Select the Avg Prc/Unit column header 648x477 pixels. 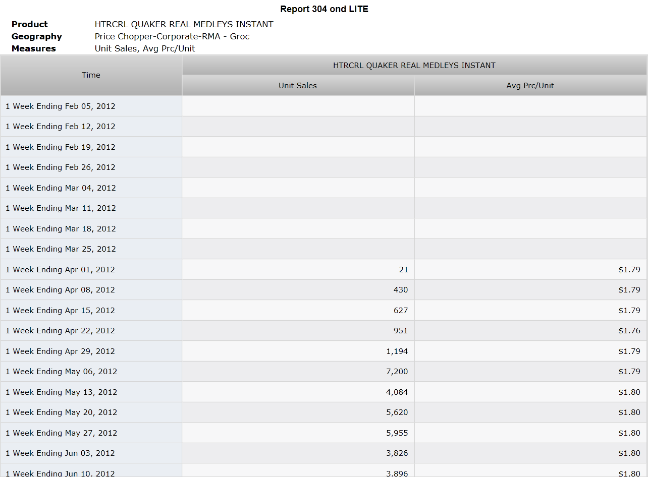point(530,86)
